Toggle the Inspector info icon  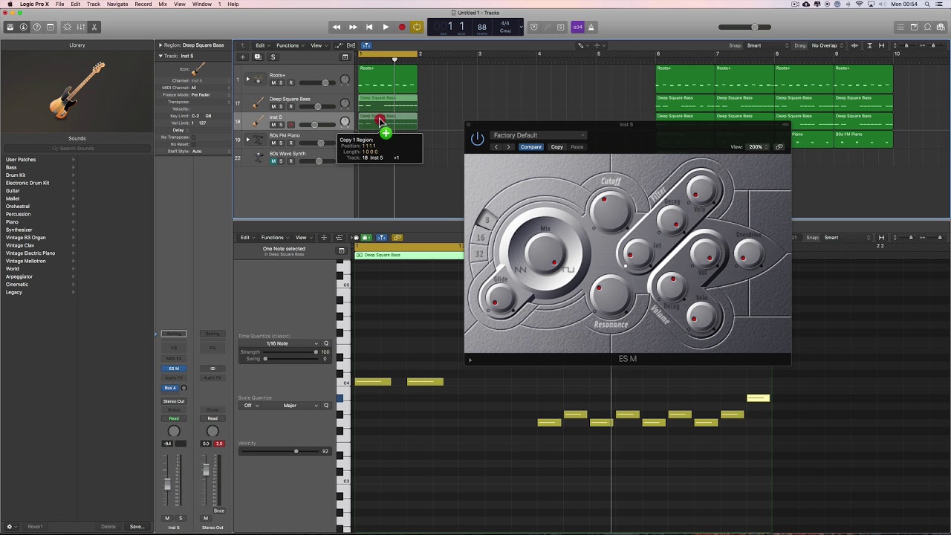23,27
